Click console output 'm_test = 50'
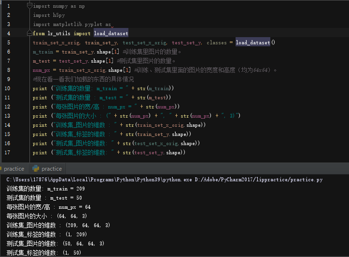 tap(66, 198)
